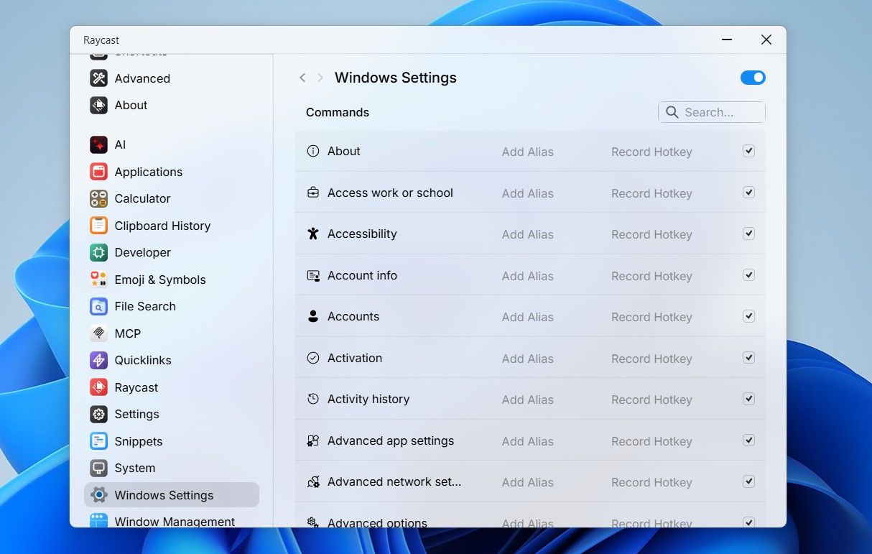Click the forward navigation chevron
Viewport: 872px width, 554px height.
321,78
